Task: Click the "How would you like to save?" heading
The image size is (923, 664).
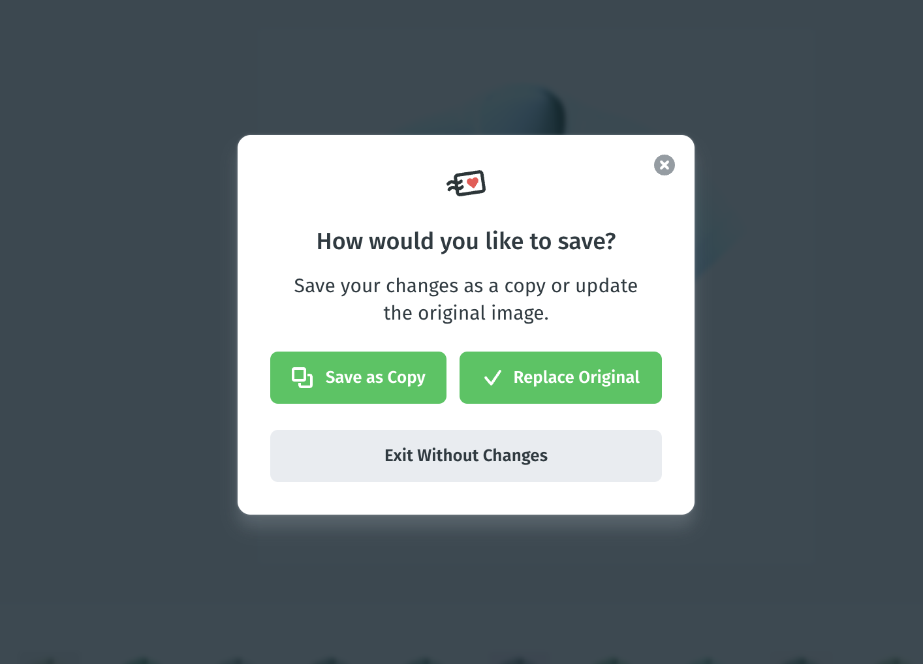Action: pyautogui.click(x=466, y=241)
